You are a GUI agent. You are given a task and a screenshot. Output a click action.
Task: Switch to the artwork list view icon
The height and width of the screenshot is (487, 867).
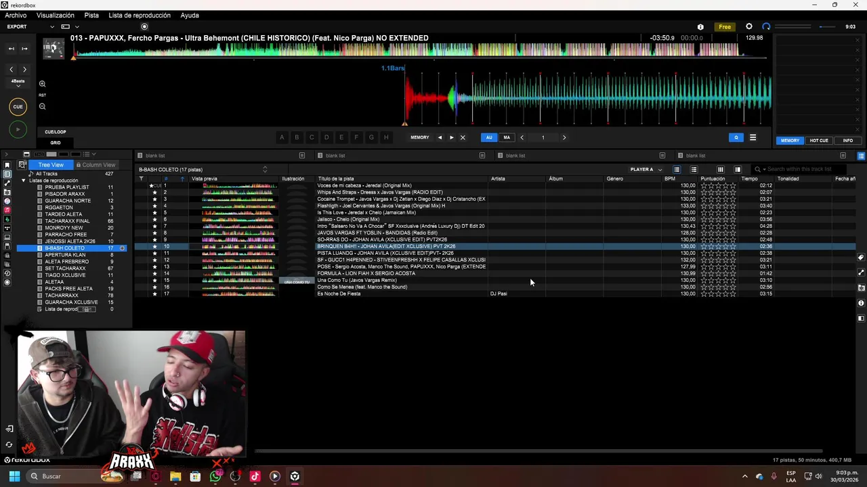click(694, 170)
